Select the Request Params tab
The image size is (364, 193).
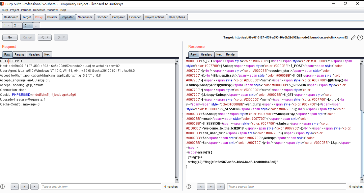20,54
